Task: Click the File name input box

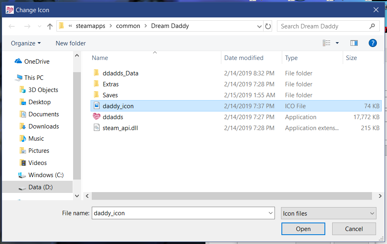Action: coord(183,213)
